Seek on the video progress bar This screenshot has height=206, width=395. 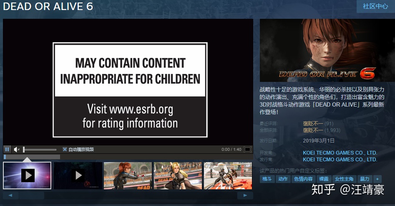pos(128,157)
